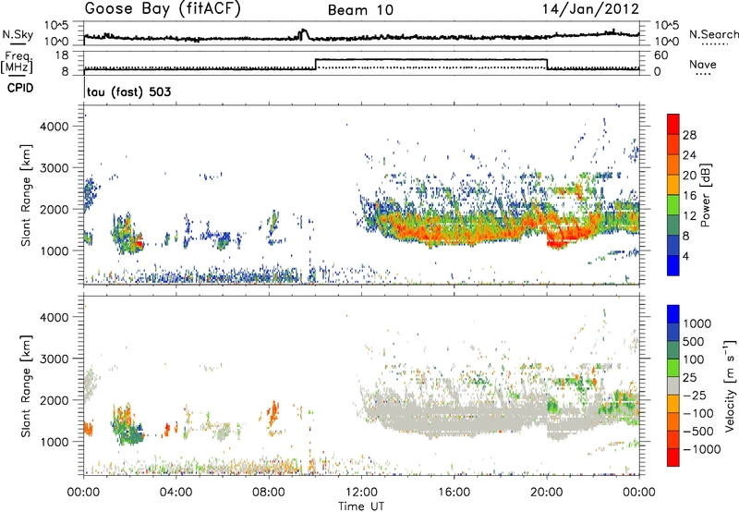Pick the bottom blue segment of Power colorbar
Image resolution: width=739 pixels, height=512 pixels.
673,265
